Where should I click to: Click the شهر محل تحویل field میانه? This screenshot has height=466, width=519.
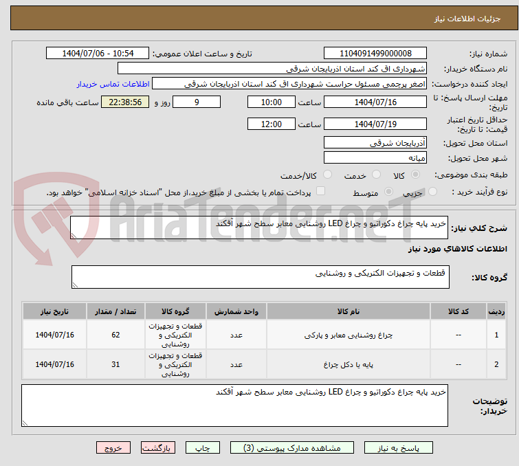click(375, 157)
